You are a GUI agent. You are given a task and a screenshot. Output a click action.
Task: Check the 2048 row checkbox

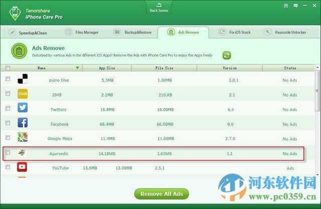point(8,93)
